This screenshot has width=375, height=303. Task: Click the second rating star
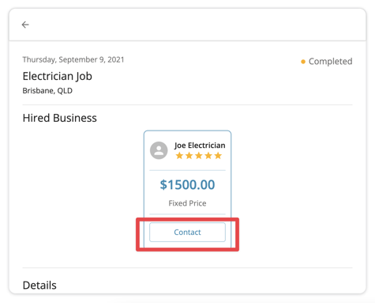[x=189, y=156]
